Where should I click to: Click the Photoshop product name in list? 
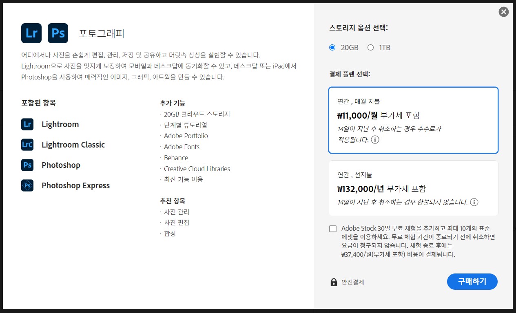tap(61, 165)
